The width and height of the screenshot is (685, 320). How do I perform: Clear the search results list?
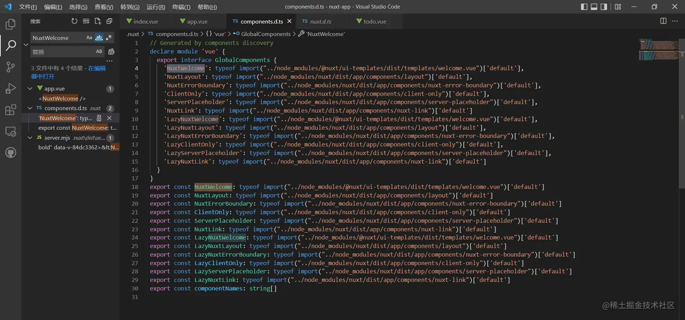coord(86,21)
